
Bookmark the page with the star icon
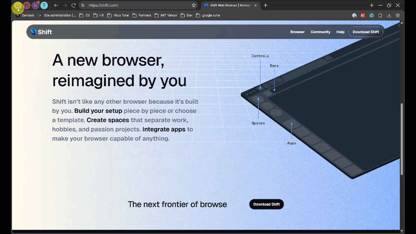click(194, 6)
